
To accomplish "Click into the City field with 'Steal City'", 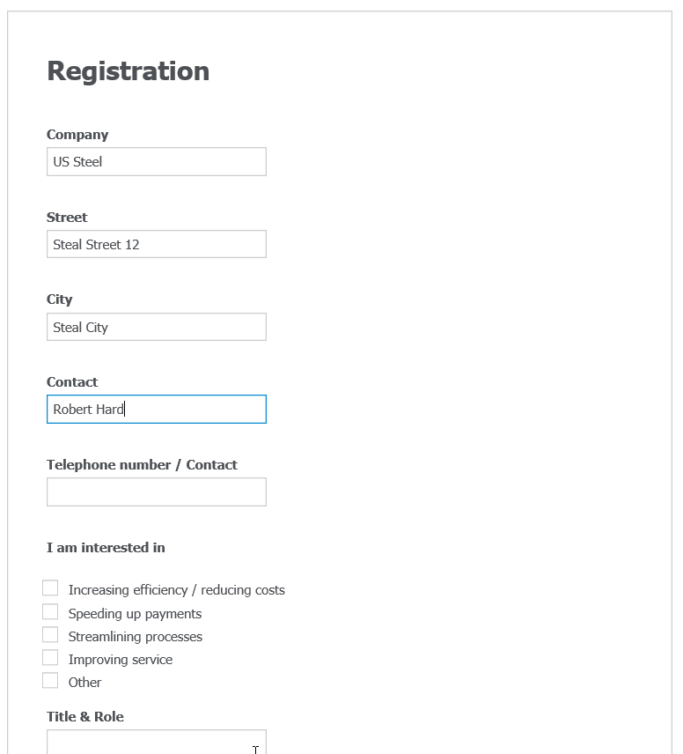I will (156, 327).
